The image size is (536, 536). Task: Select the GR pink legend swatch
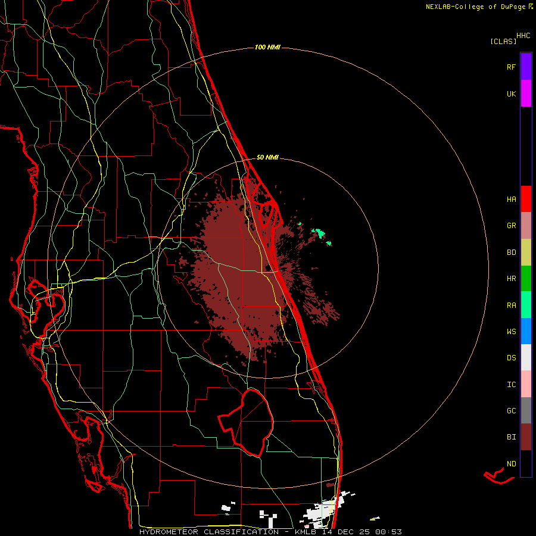[x=526, y=226]
